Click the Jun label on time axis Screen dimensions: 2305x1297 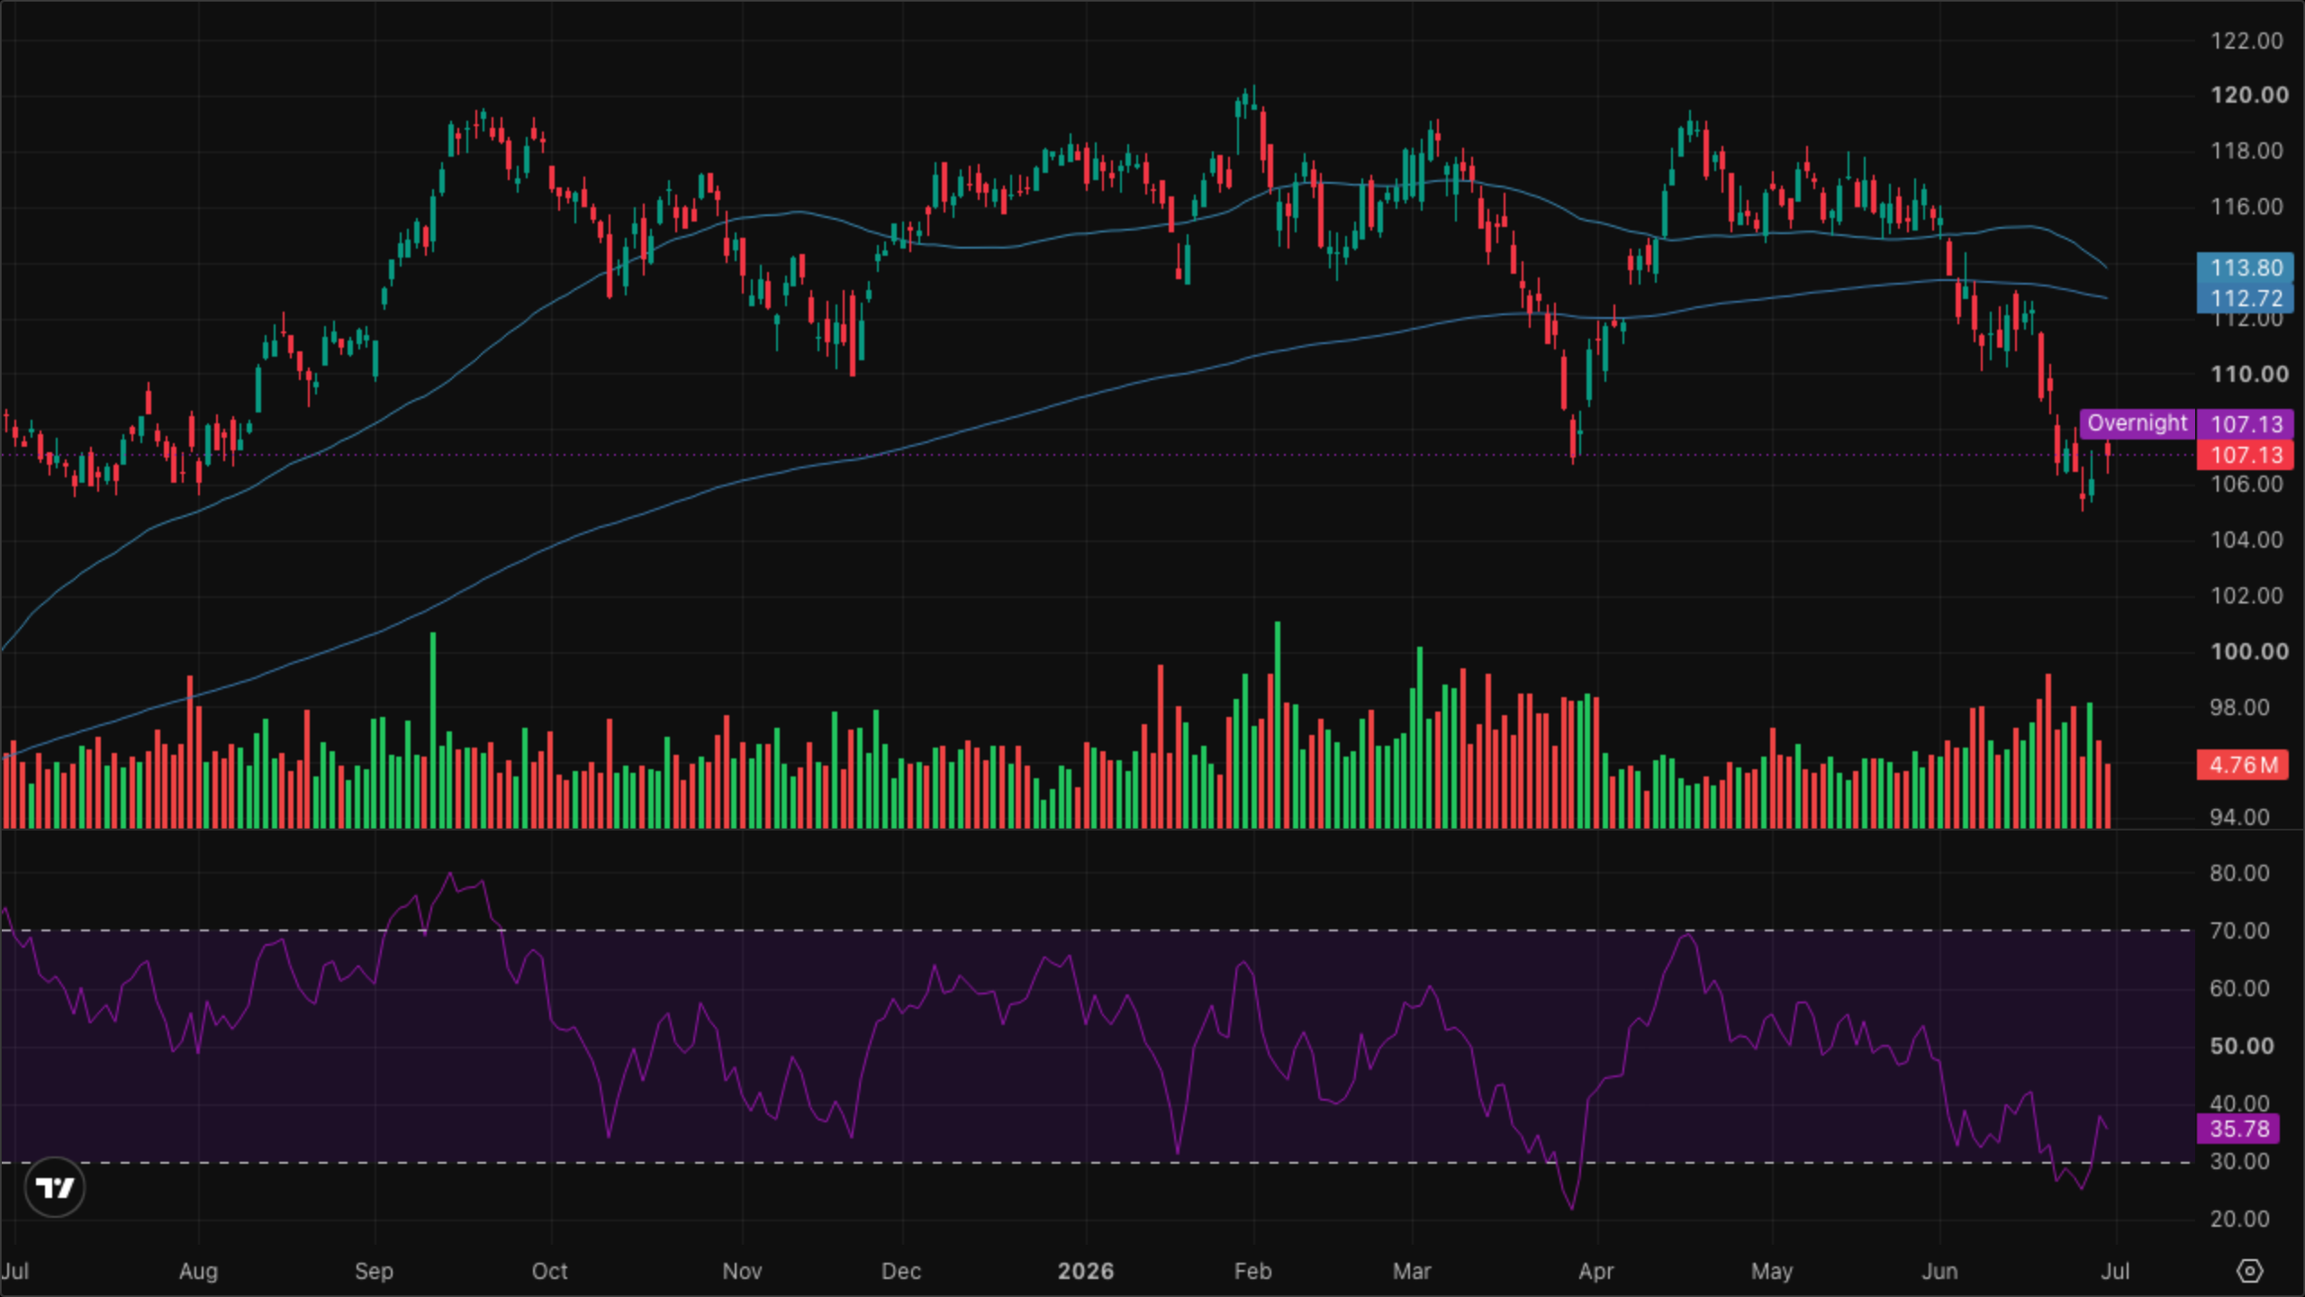[x=1939, y=1271]
